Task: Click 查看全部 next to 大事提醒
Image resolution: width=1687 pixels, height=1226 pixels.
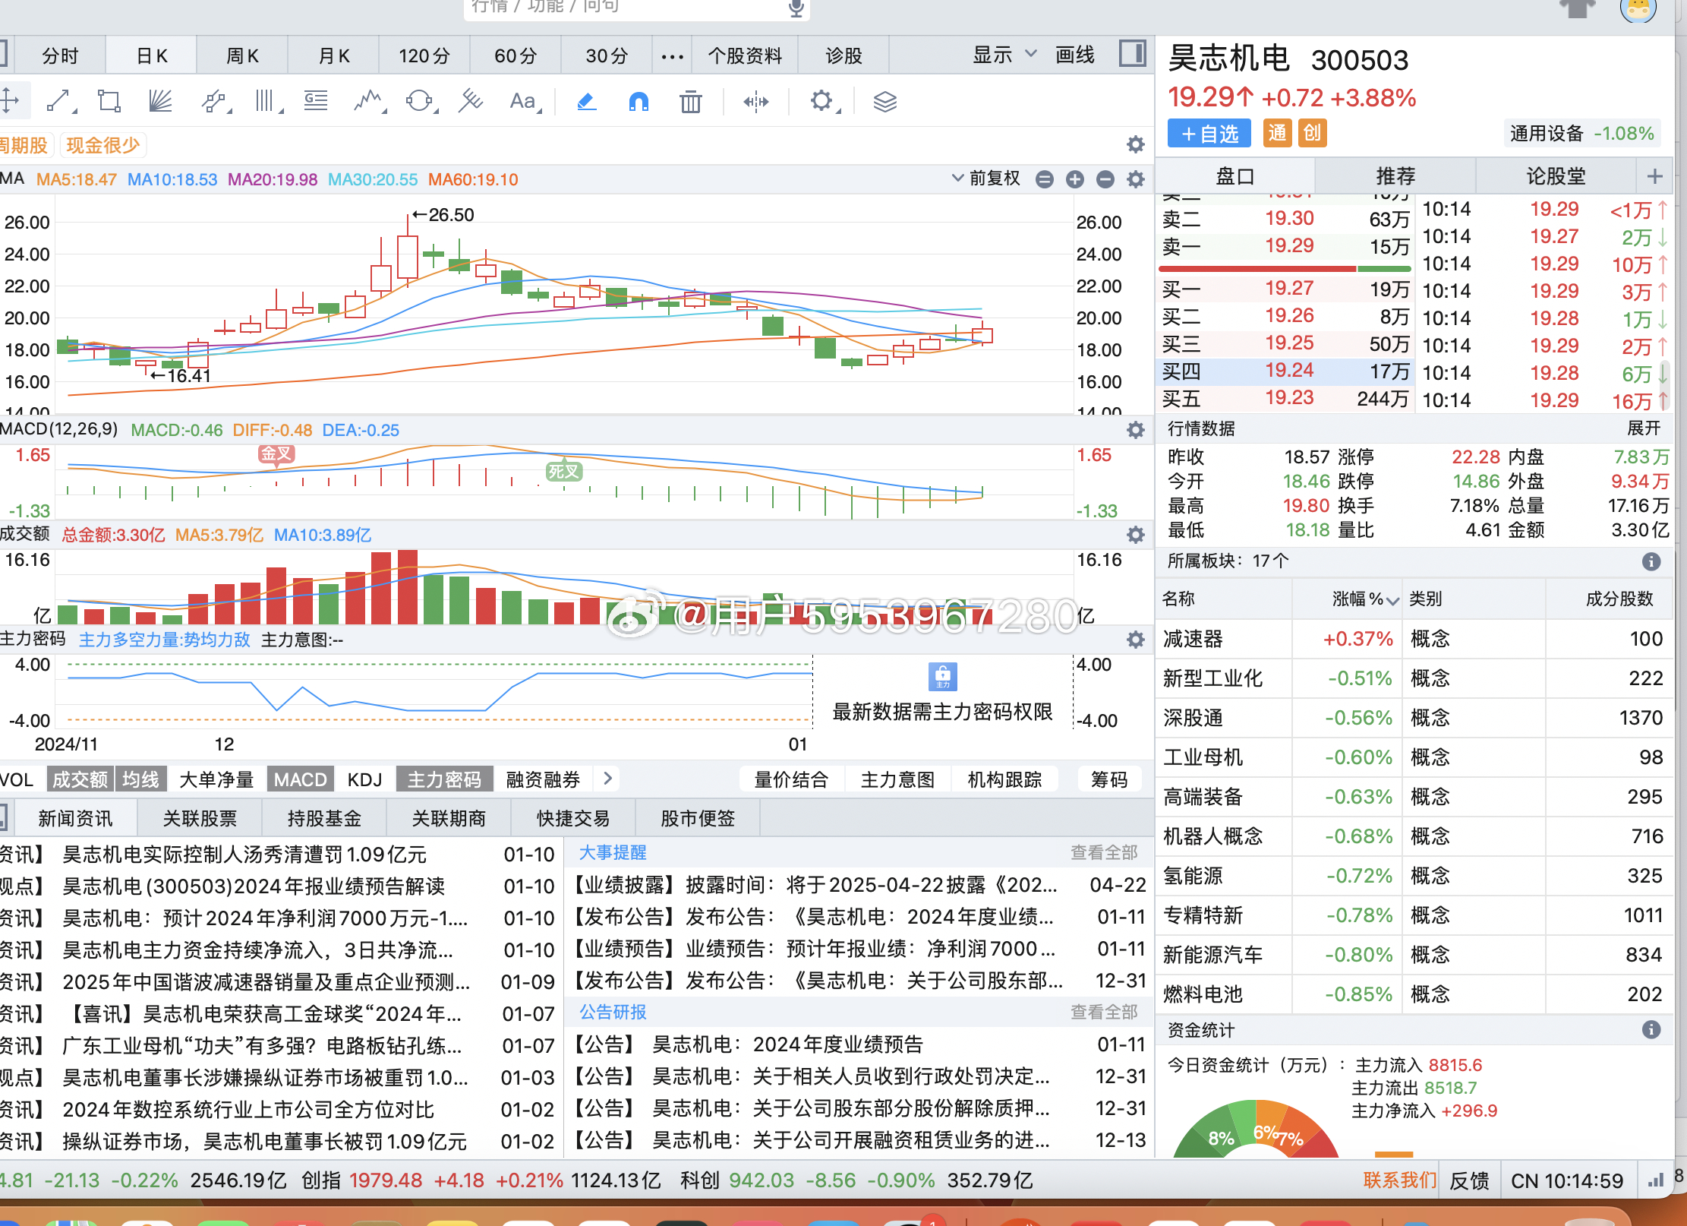Action: click(1103, 852)
